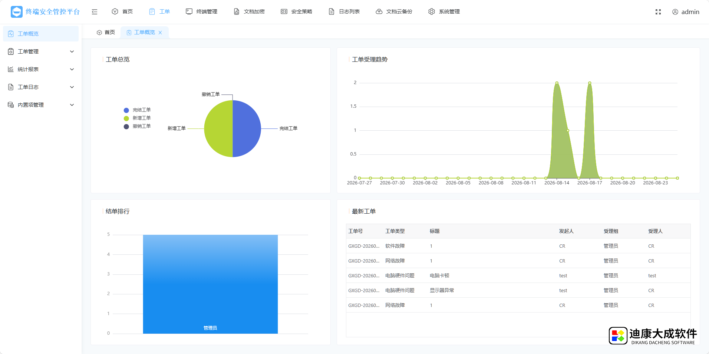Click the trend chart peak at 2026-08-14

tap(557, 83)
